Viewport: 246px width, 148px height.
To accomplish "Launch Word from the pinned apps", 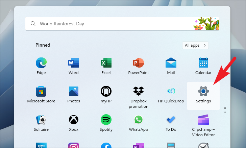I will (x=74, y=66).
